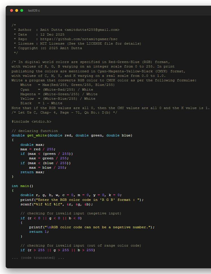Click the '// declaring function' comment
The image size is (211, 274).
point(34,131)
